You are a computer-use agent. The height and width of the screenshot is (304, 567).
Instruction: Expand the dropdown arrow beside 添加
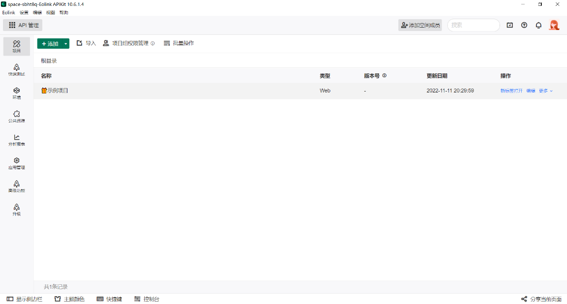(x=66, y=43)
